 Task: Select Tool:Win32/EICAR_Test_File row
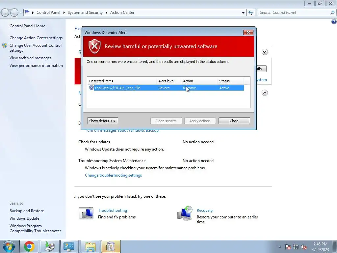click(166, 88)
